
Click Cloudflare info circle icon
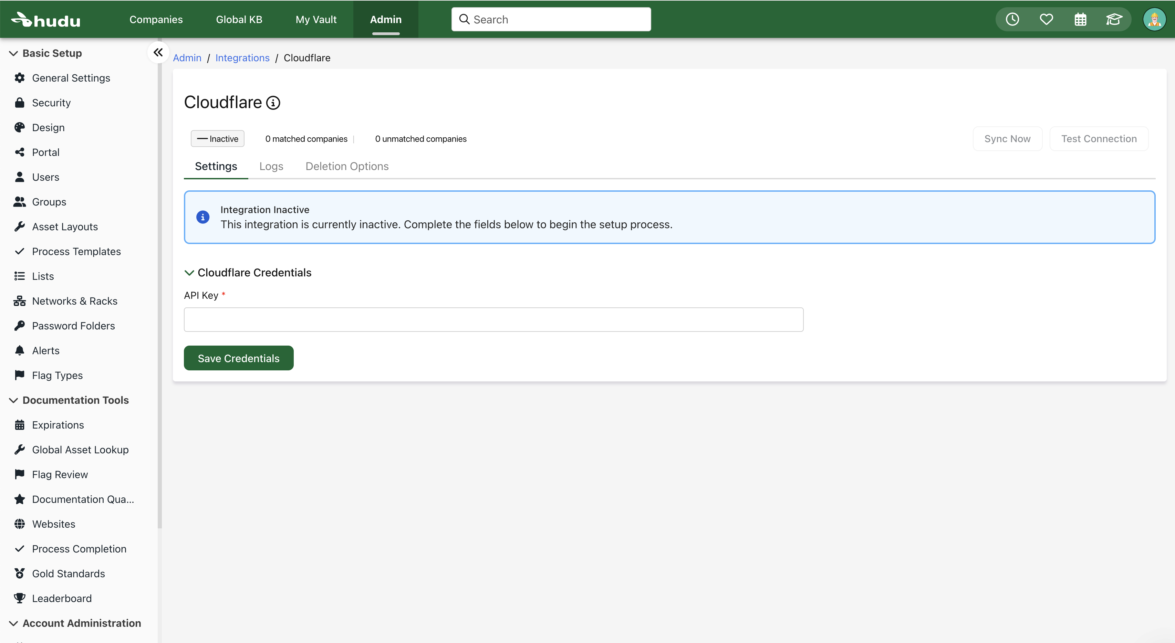pyautogui.click(x=273, y=103)
